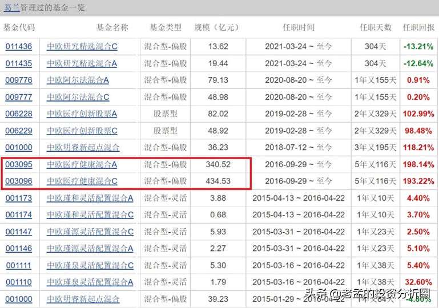Select the 102.99% return value
Screen dimensions: 439x308
pyautogui.click(x=418, y=114)
